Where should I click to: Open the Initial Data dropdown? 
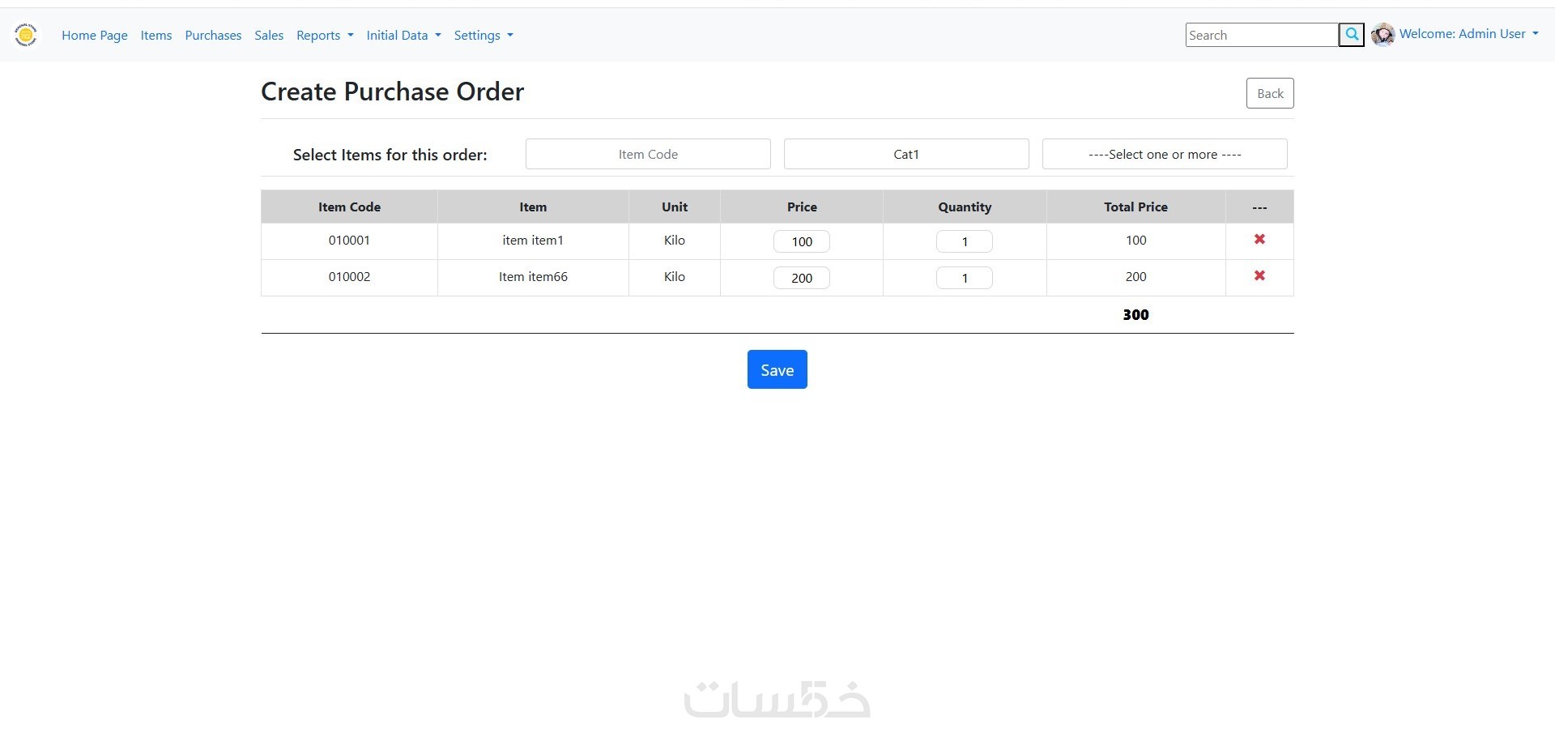(403, 35)
